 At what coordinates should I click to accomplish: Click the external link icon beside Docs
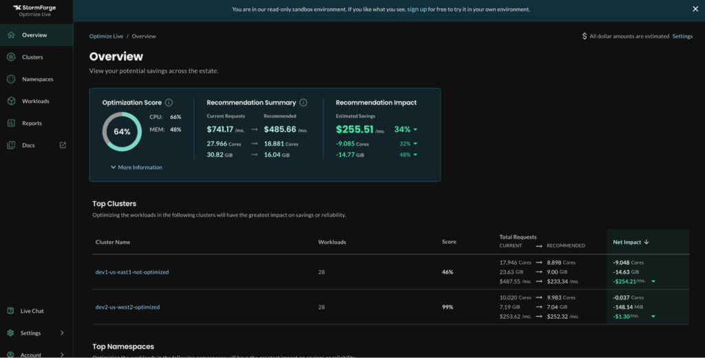coord(63,145)
